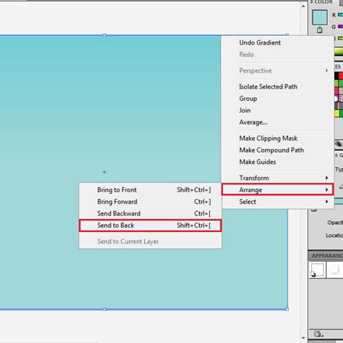This screenshot has width=343, height=343.
Task: Expand the Arrange submenu arrow
Action: (x=327, y=189)
